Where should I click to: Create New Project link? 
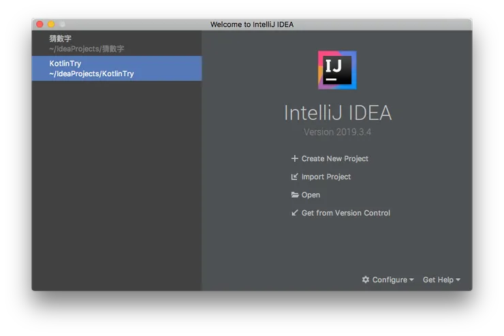click(x=334, y=158)
